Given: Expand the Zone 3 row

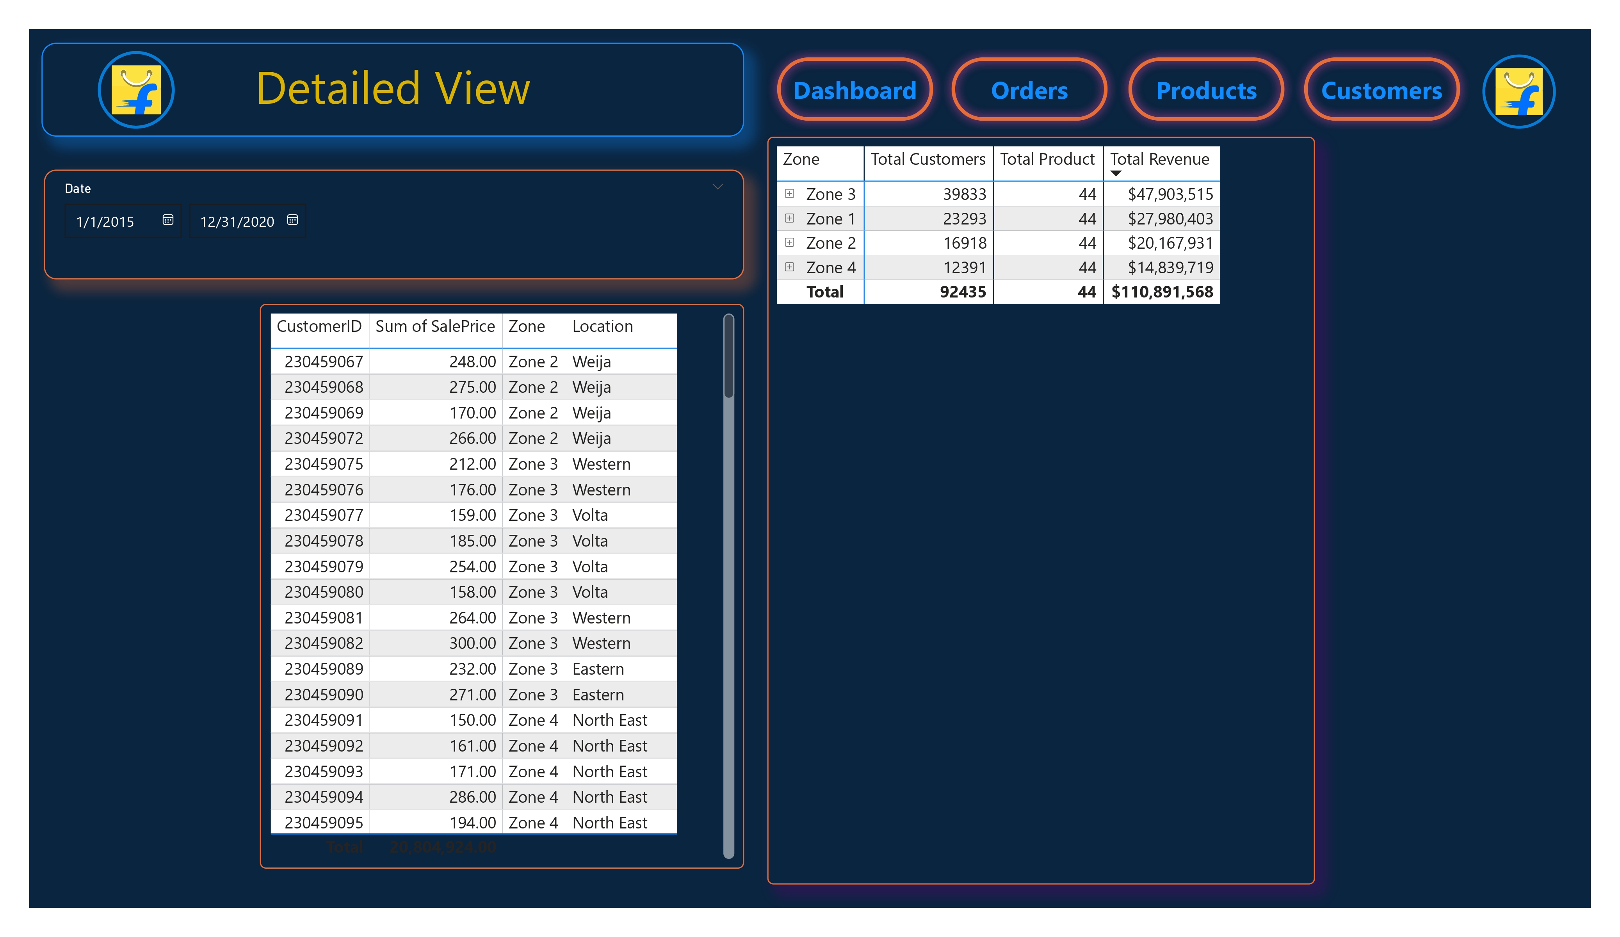Looking at the screenshot, I should pyautogui.click(x=789, y=194).
